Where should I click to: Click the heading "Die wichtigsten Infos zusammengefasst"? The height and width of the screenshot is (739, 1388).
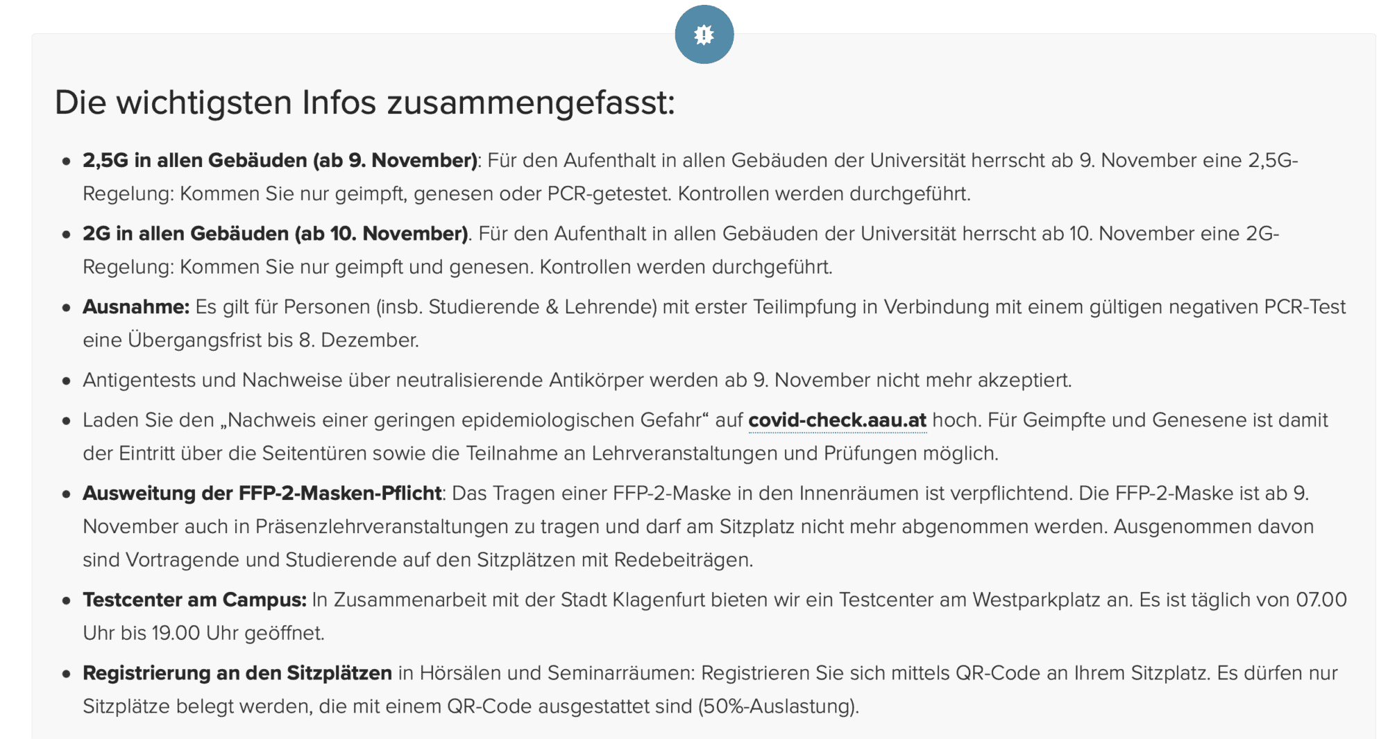[364, 103]
